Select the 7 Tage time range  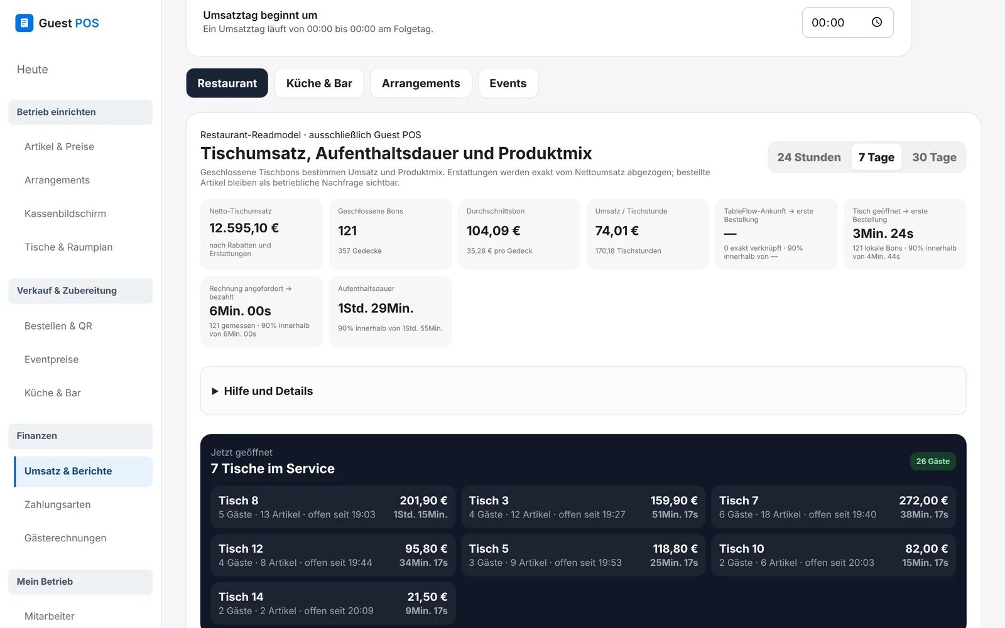tap(876, 157)
